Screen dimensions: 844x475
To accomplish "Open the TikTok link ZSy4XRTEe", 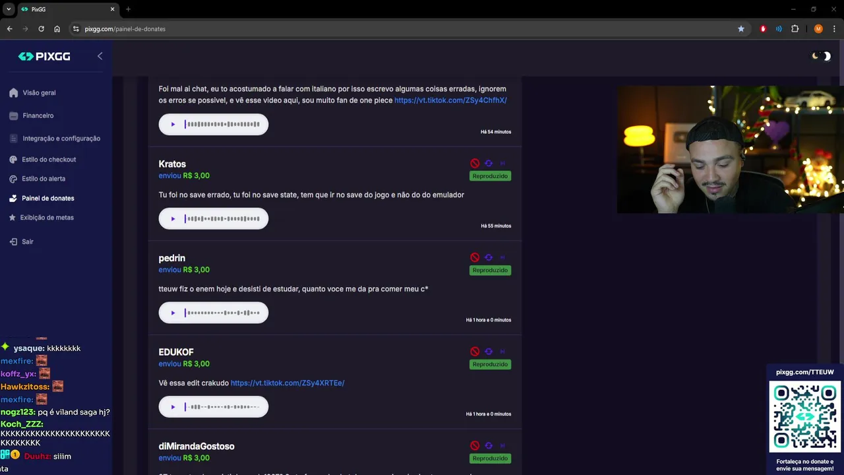I will (x=287, y=383).
